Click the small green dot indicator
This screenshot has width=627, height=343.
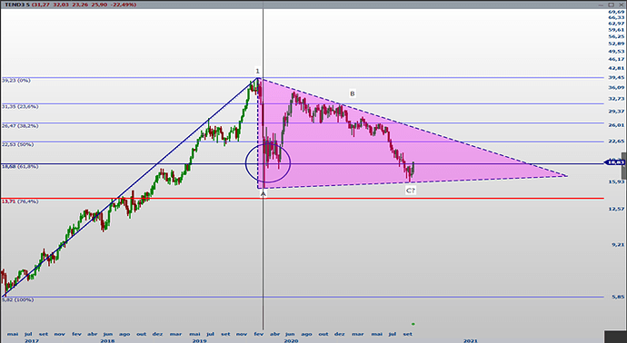click(x=413, y=324)
